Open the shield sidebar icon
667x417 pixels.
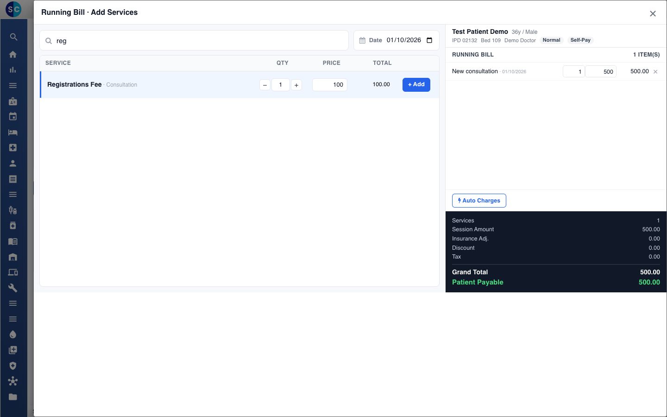coord(13,366)
